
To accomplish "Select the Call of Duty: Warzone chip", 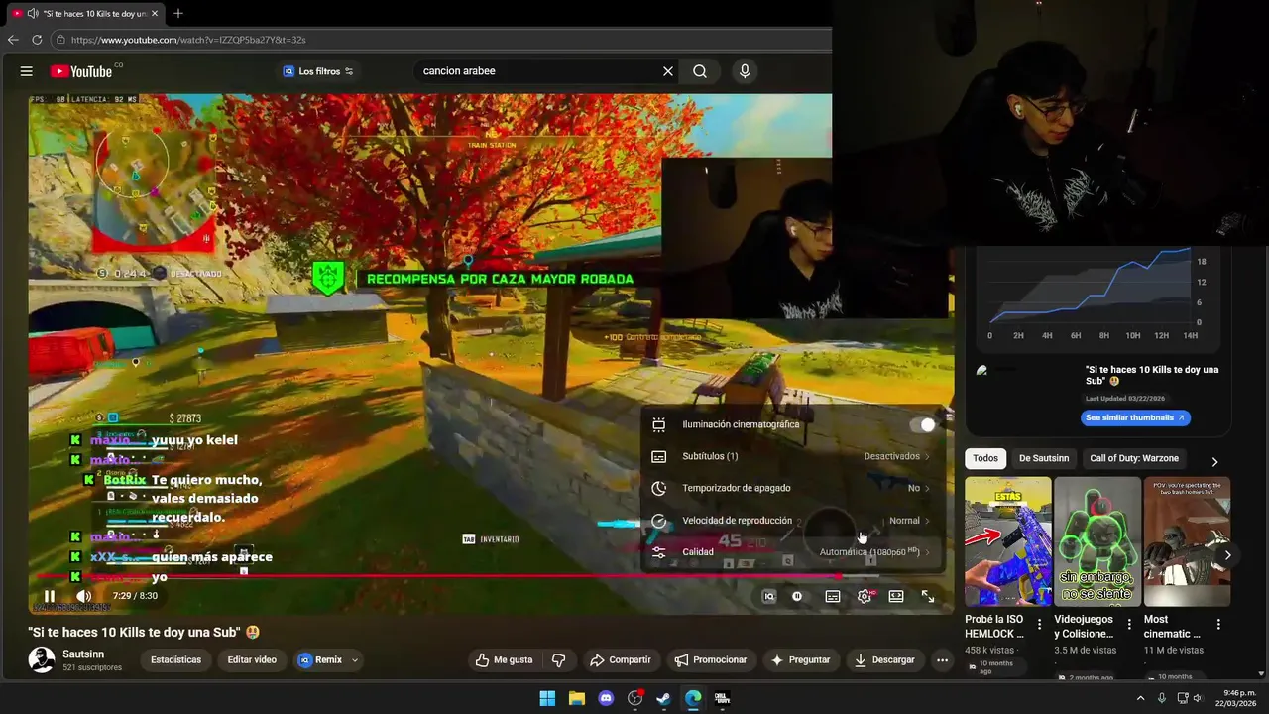I will 1134,458.
